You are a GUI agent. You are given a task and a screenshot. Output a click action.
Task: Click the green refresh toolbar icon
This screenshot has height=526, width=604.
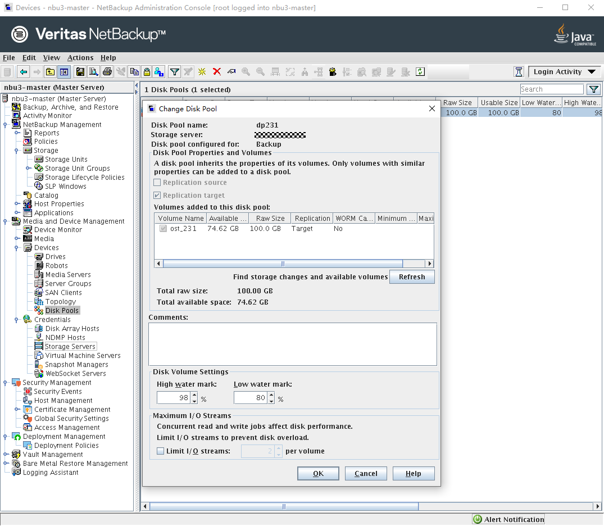[x=420, y=72]
